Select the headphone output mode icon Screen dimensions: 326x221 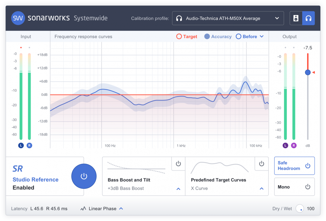[x=308, y=18]
